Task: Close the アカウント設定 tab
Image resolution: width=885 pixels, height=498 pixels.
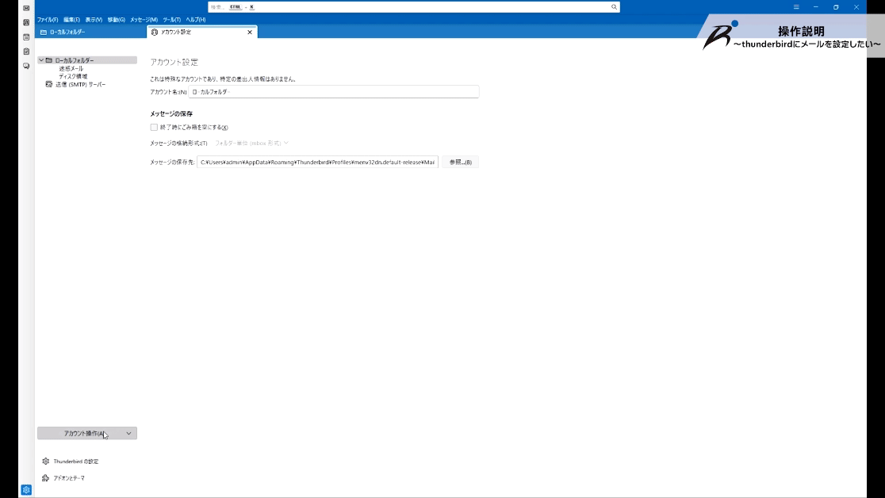Action: click(250, 33)
